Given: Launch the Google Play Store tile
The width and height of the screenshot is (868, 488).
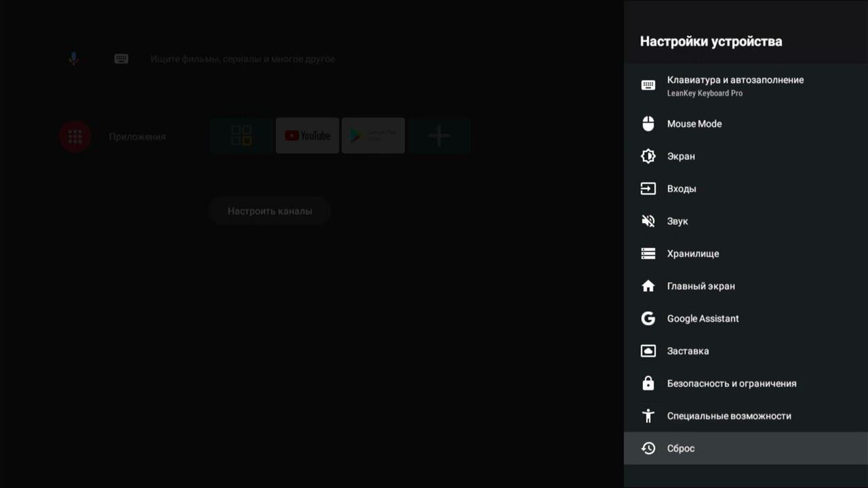Looking at the screenshot, I should (373, 136).
